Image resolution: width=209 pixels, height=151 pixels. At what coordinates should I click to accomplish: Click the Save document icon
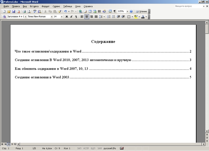[13, 12]
